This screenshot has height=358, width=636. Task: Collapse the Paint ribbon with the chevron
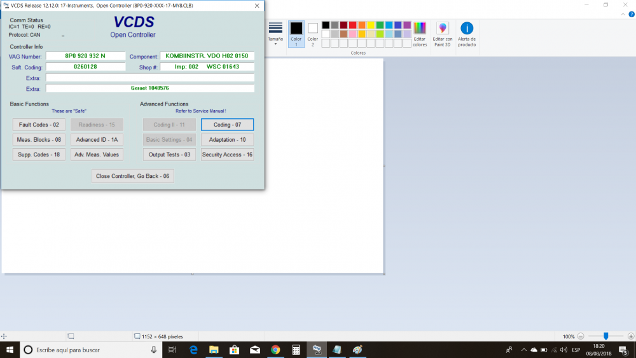coord(623,14)
